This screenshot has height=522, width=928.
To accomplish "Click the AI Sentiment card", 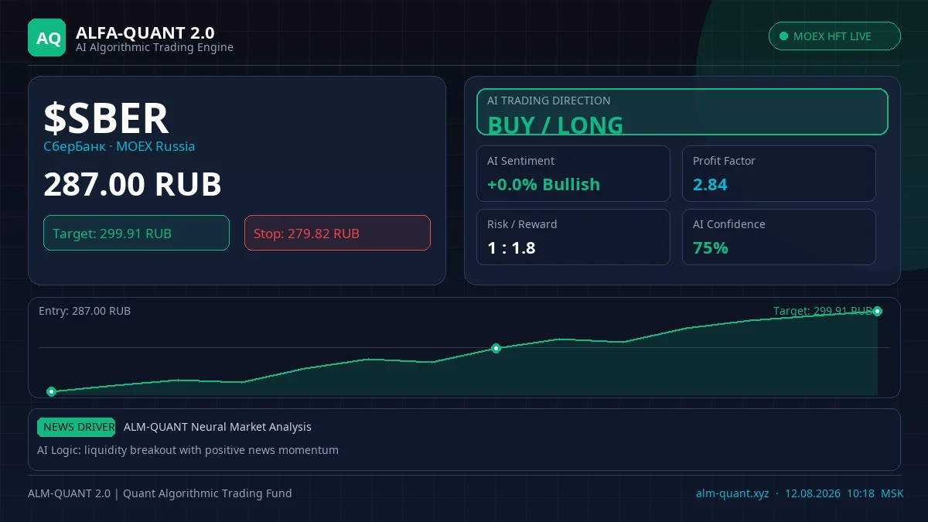I will [x=573, y=173].
